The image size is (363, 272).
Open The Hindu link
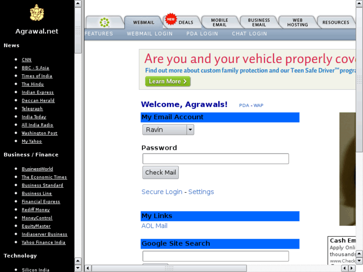(32, 84)
